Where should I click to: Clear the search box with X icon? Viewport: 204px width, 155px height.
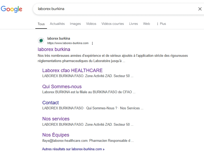click(200, 9)
